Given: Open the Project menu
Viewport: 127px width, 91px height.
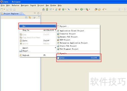Looking at the screenshot, I should tap(41, 5).
